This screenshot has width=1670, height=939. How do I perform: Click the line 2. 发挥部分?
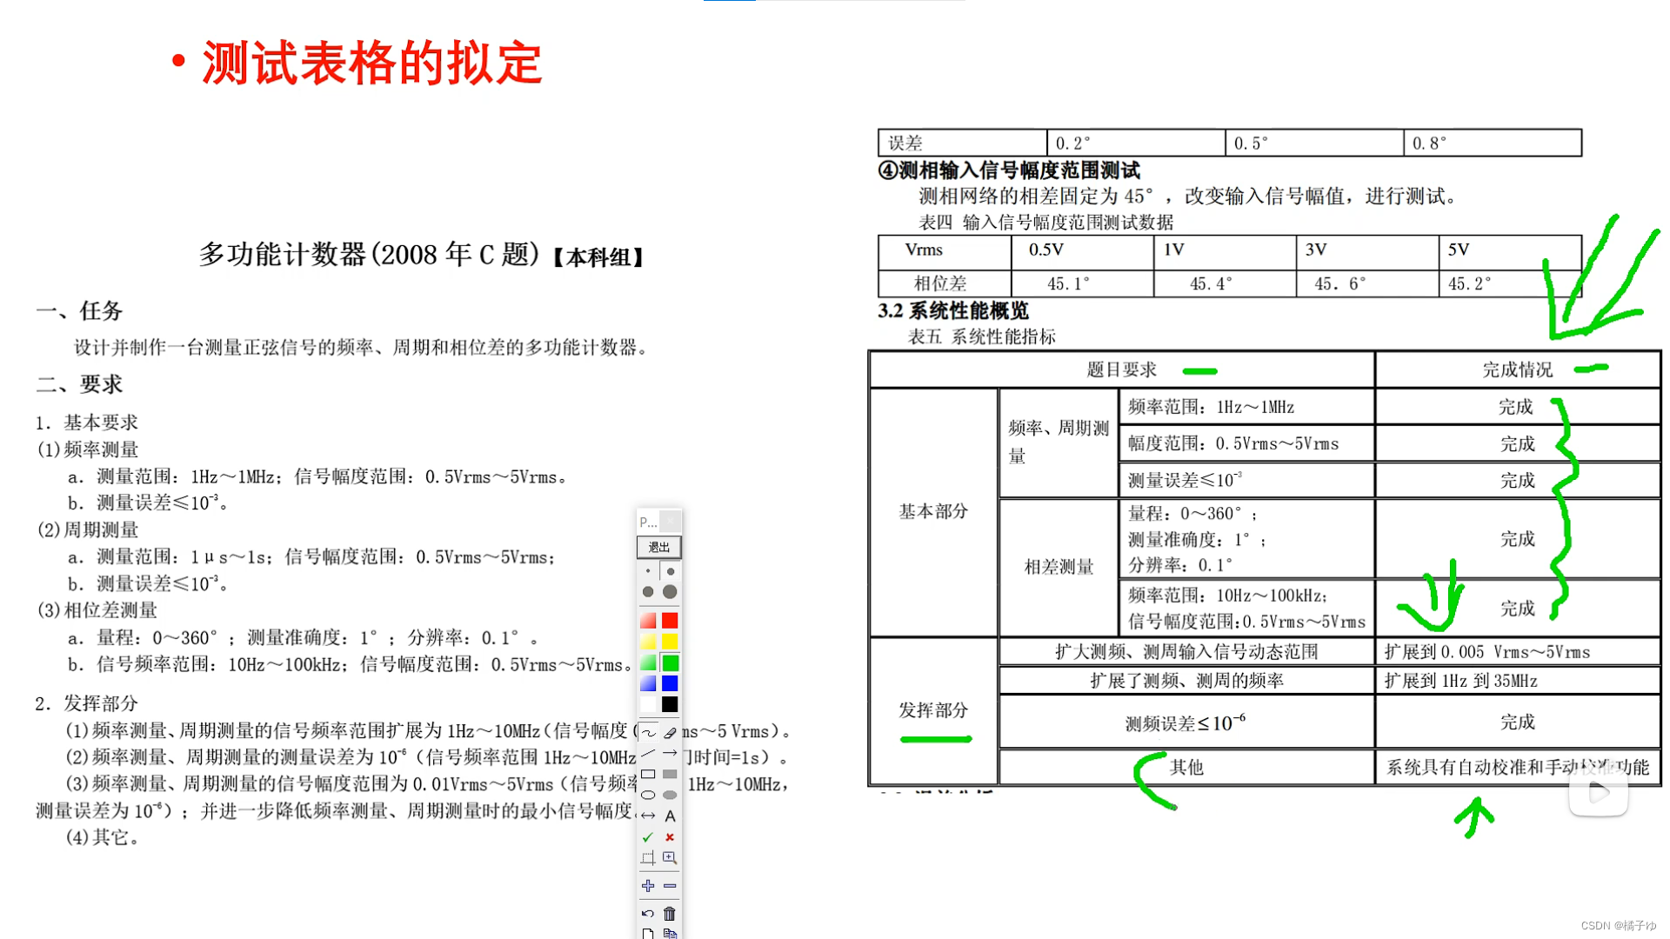[87, 703]
